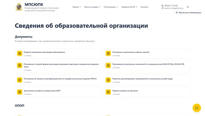Download Правила приема на обучение via Скачать
Viewport: 205px width, 116px height.
point(116,94)
